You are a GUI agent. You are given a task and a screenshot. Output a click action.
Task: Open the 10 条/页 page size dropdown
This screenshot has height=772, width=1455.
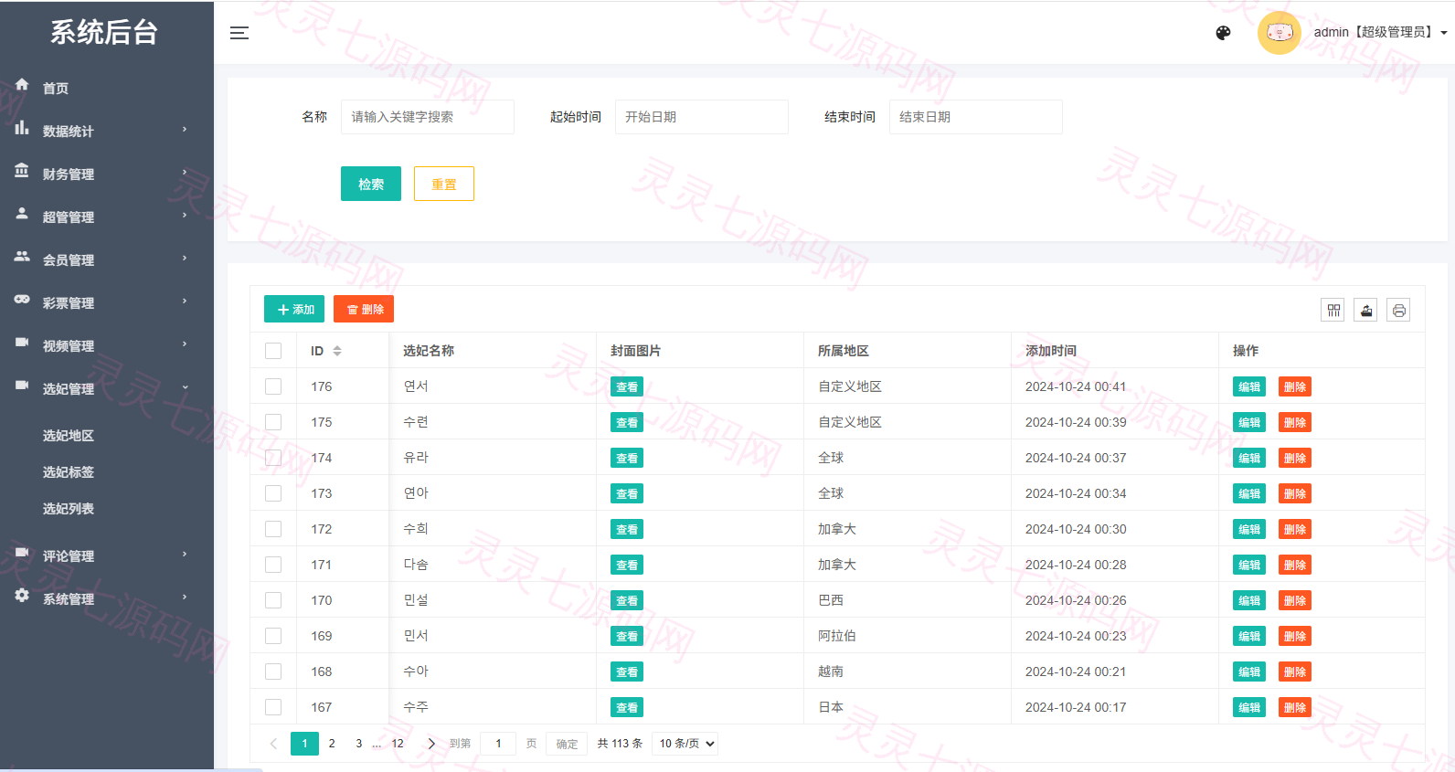[685, 744]
